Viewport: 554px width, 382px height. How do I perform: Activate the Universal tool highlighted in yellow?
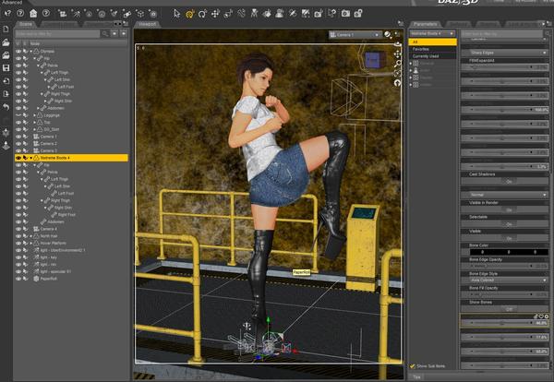click(x=189, y=14)
